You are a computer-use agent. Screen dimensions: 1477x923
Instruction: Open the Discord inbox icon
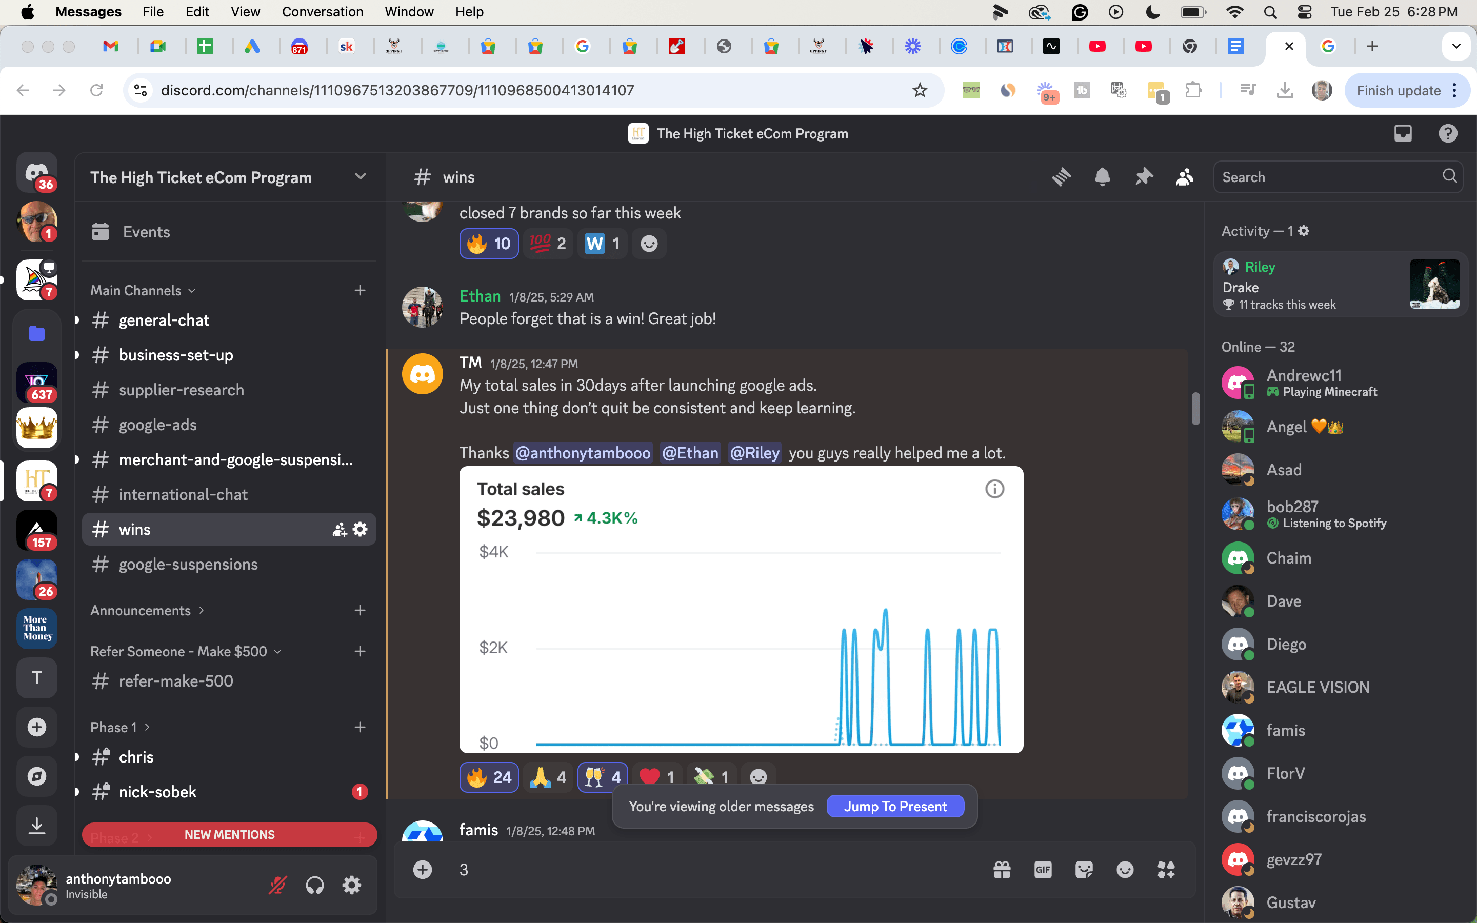click(1403, 133)
